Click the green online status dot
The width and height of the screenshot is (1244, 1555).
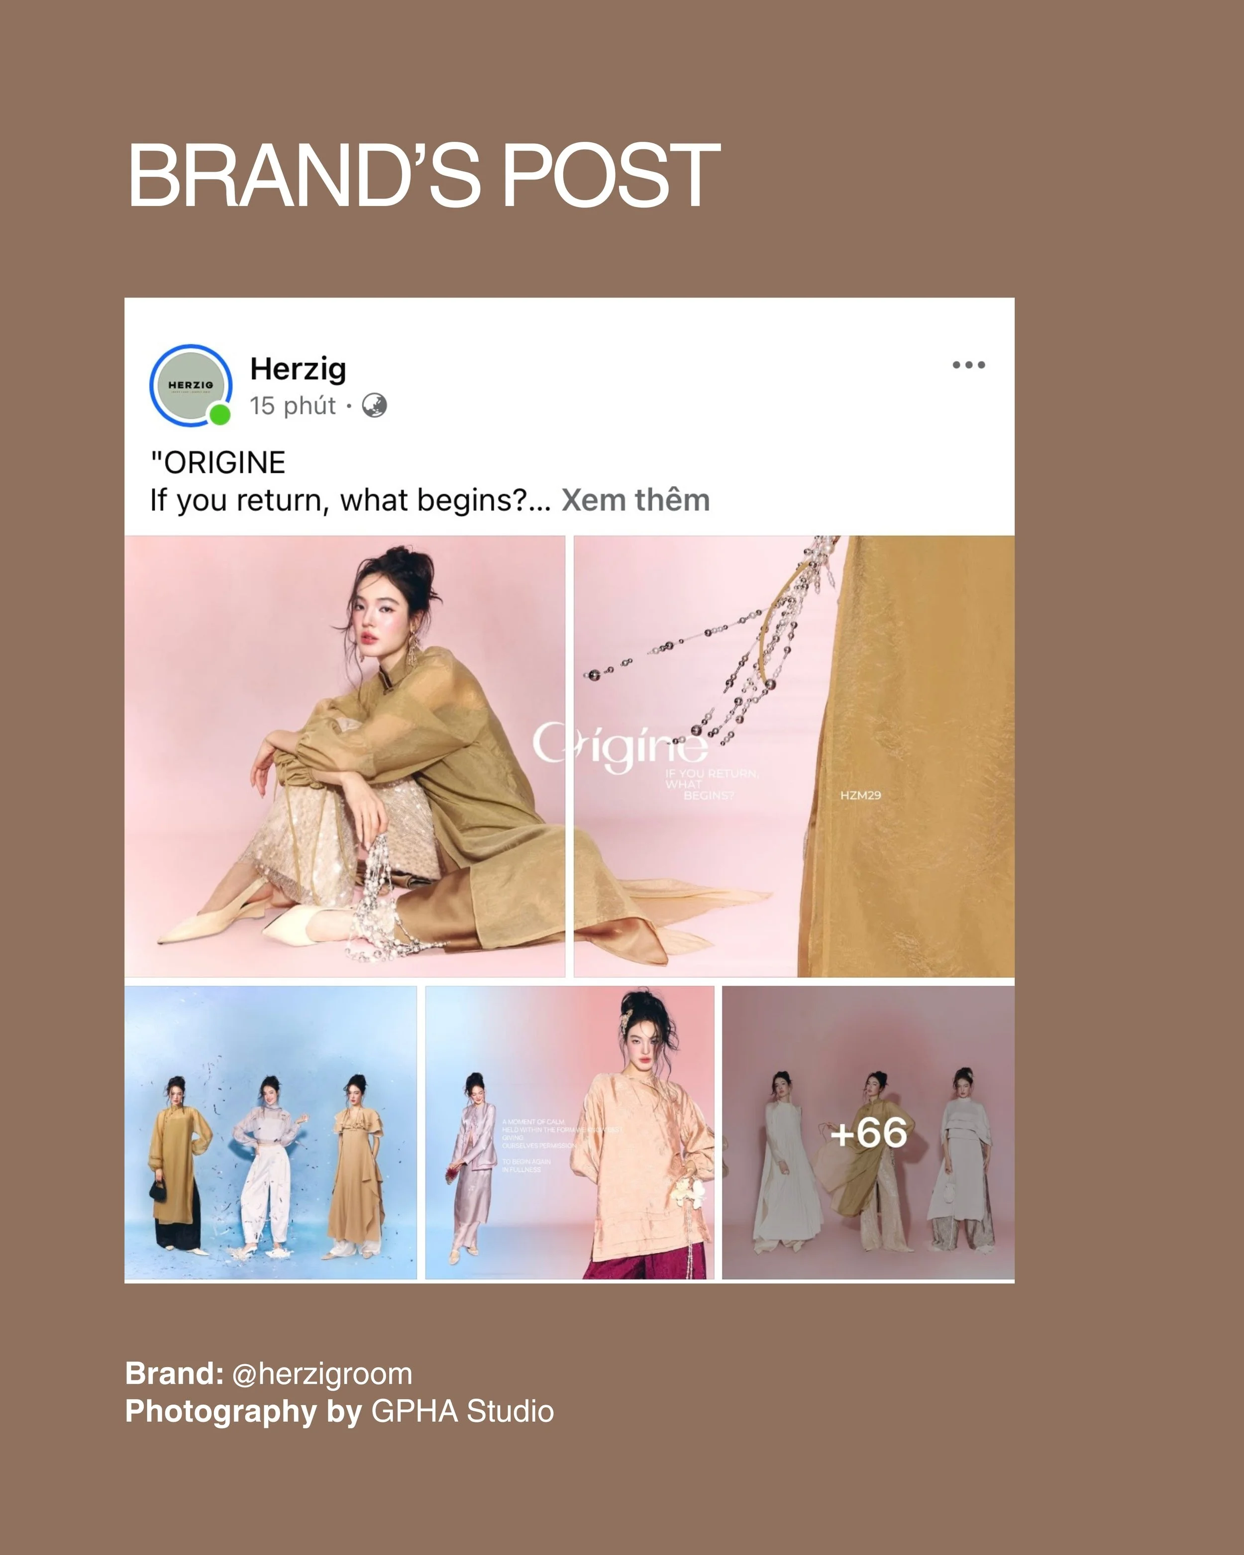click(x=220, y=414)
